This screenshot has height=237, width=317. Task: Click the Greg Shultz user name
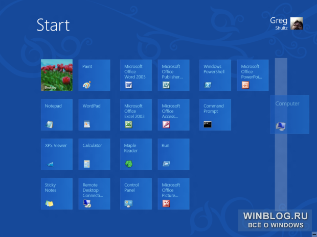(x=279, y=23)
